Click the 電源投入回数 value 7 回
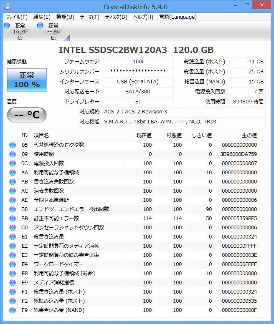The image size is (274, 324). (x=246, y=92)
